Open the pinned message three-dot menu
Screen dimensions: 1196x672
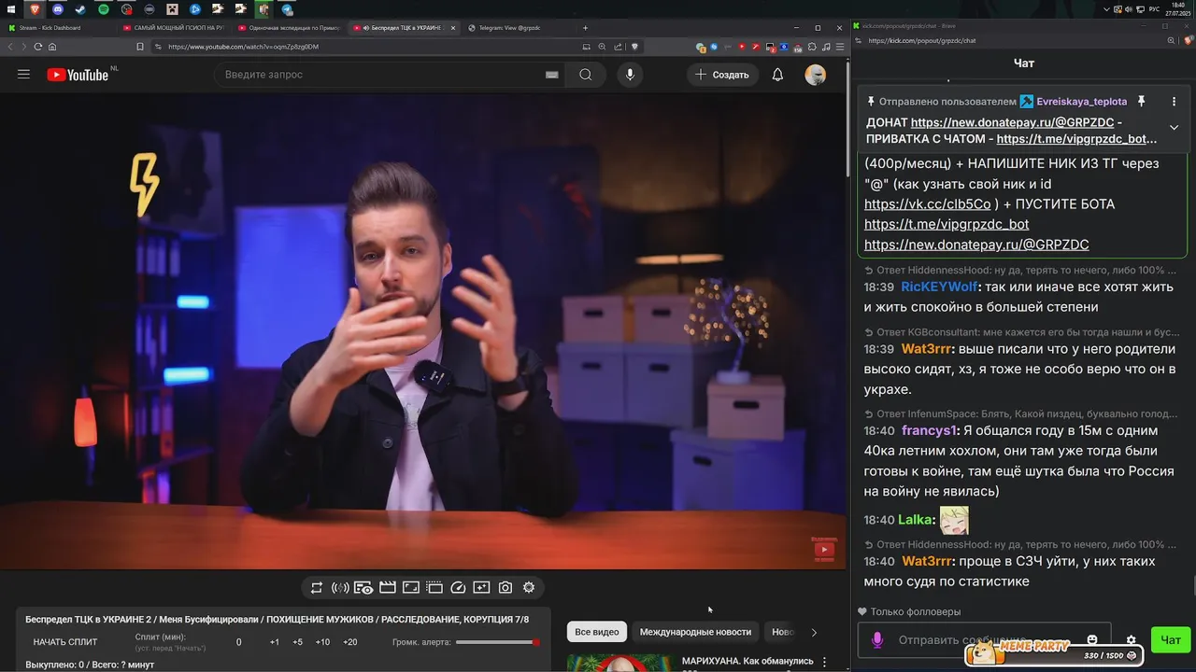1174,101
